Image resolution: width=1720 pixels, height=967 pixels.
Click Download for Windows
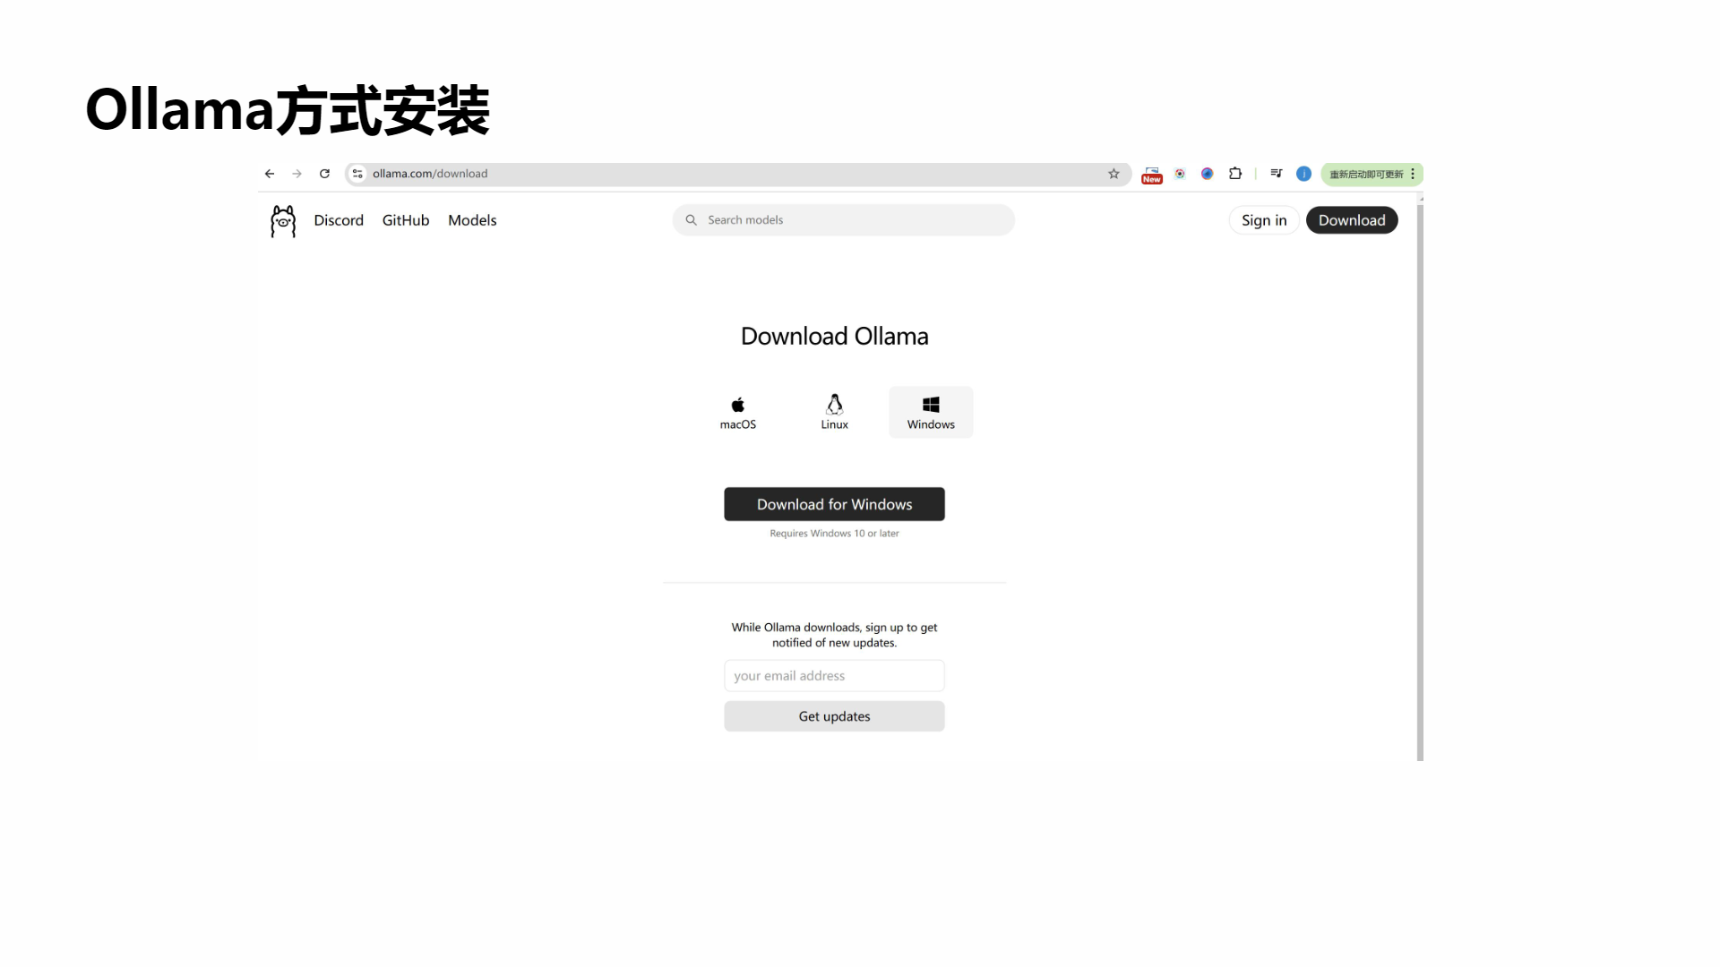coord(834,504)
